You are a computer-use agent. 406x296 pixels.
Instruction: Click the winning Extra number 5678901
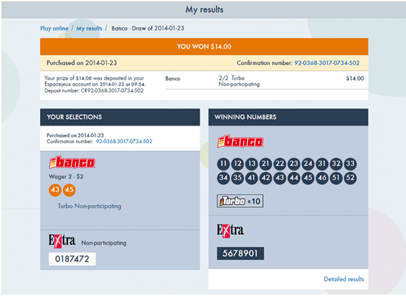tap(240, 253)
